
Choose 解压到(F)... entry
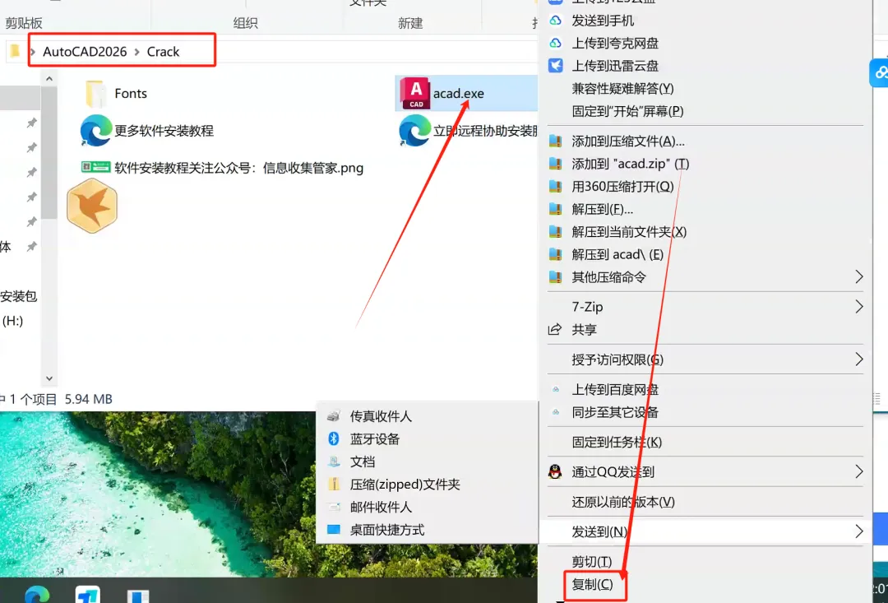(x=602, y=209)
